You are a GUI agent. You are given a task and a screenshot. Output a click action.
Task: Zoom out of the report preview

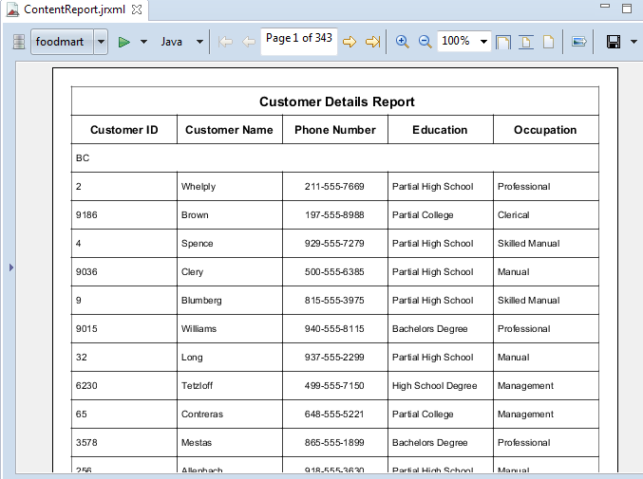(425, 42)
